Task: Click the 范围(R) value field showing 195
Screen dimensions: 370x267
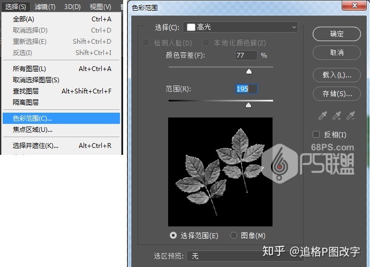Action: (246, 89)
